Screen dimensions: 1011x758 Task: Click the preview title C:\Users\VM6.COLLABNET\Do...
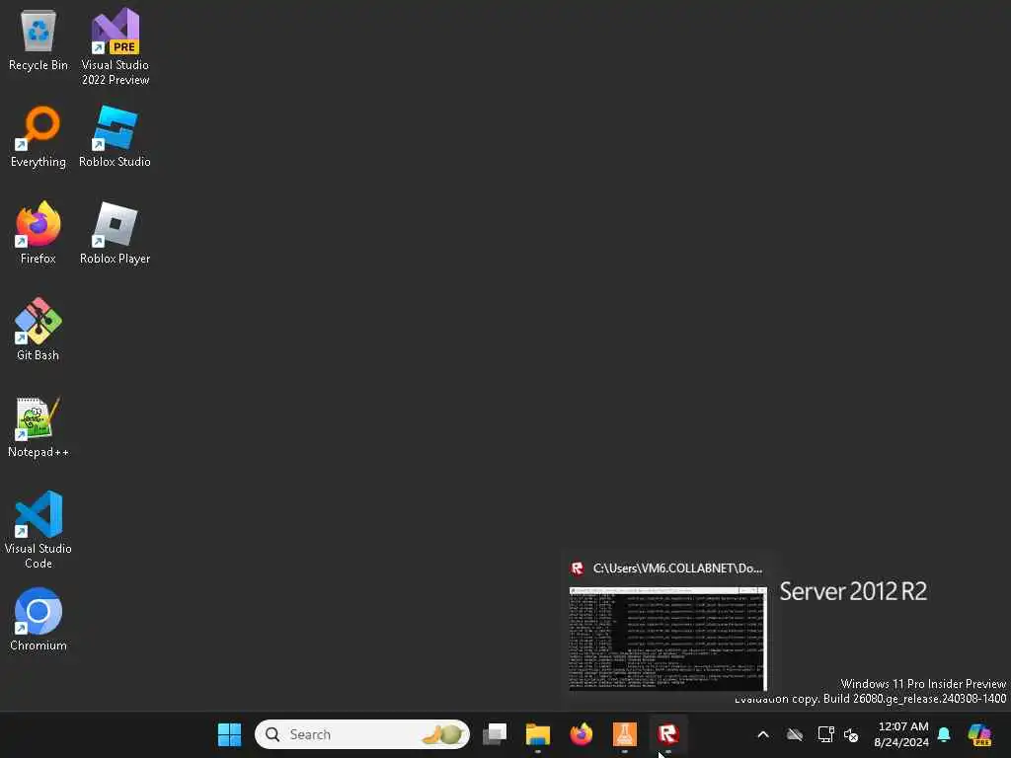click(x=677, y=568)
